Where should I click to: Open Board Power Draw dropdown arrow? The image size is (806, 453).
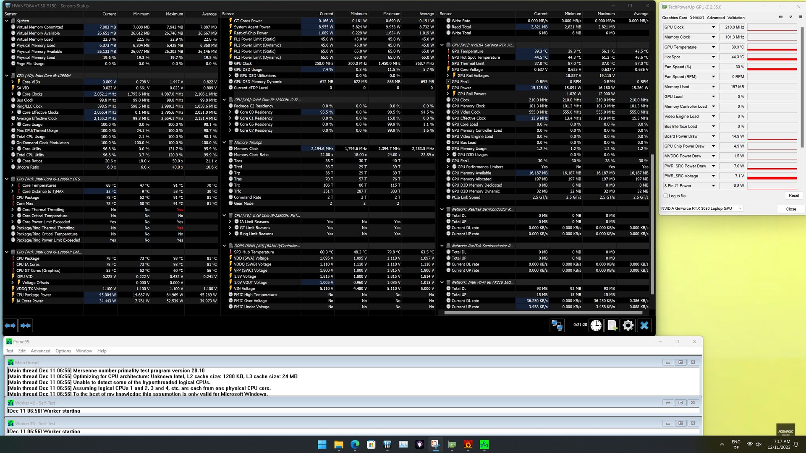[713, 136]
